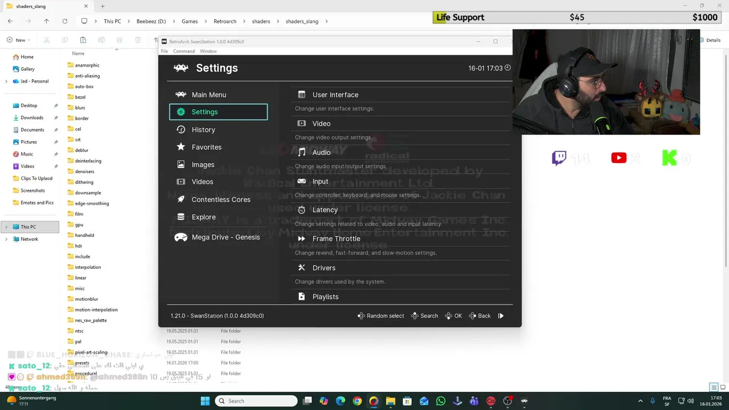Screen dimensions: 729x410
Task: Click the taskbar Search box
Action: 256,401
